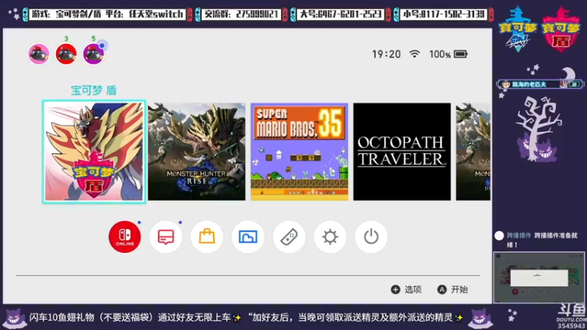Click the 小号 friend code banner

tap(443, 14)
